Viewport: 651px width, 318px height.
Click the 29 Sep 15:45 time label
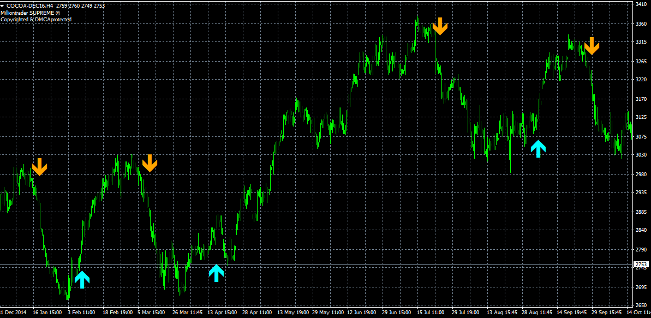pos(607,312)
